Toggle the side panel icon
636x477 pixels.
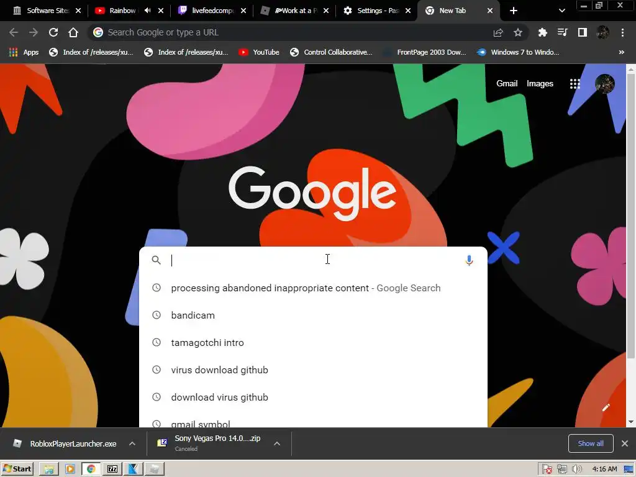583,32
